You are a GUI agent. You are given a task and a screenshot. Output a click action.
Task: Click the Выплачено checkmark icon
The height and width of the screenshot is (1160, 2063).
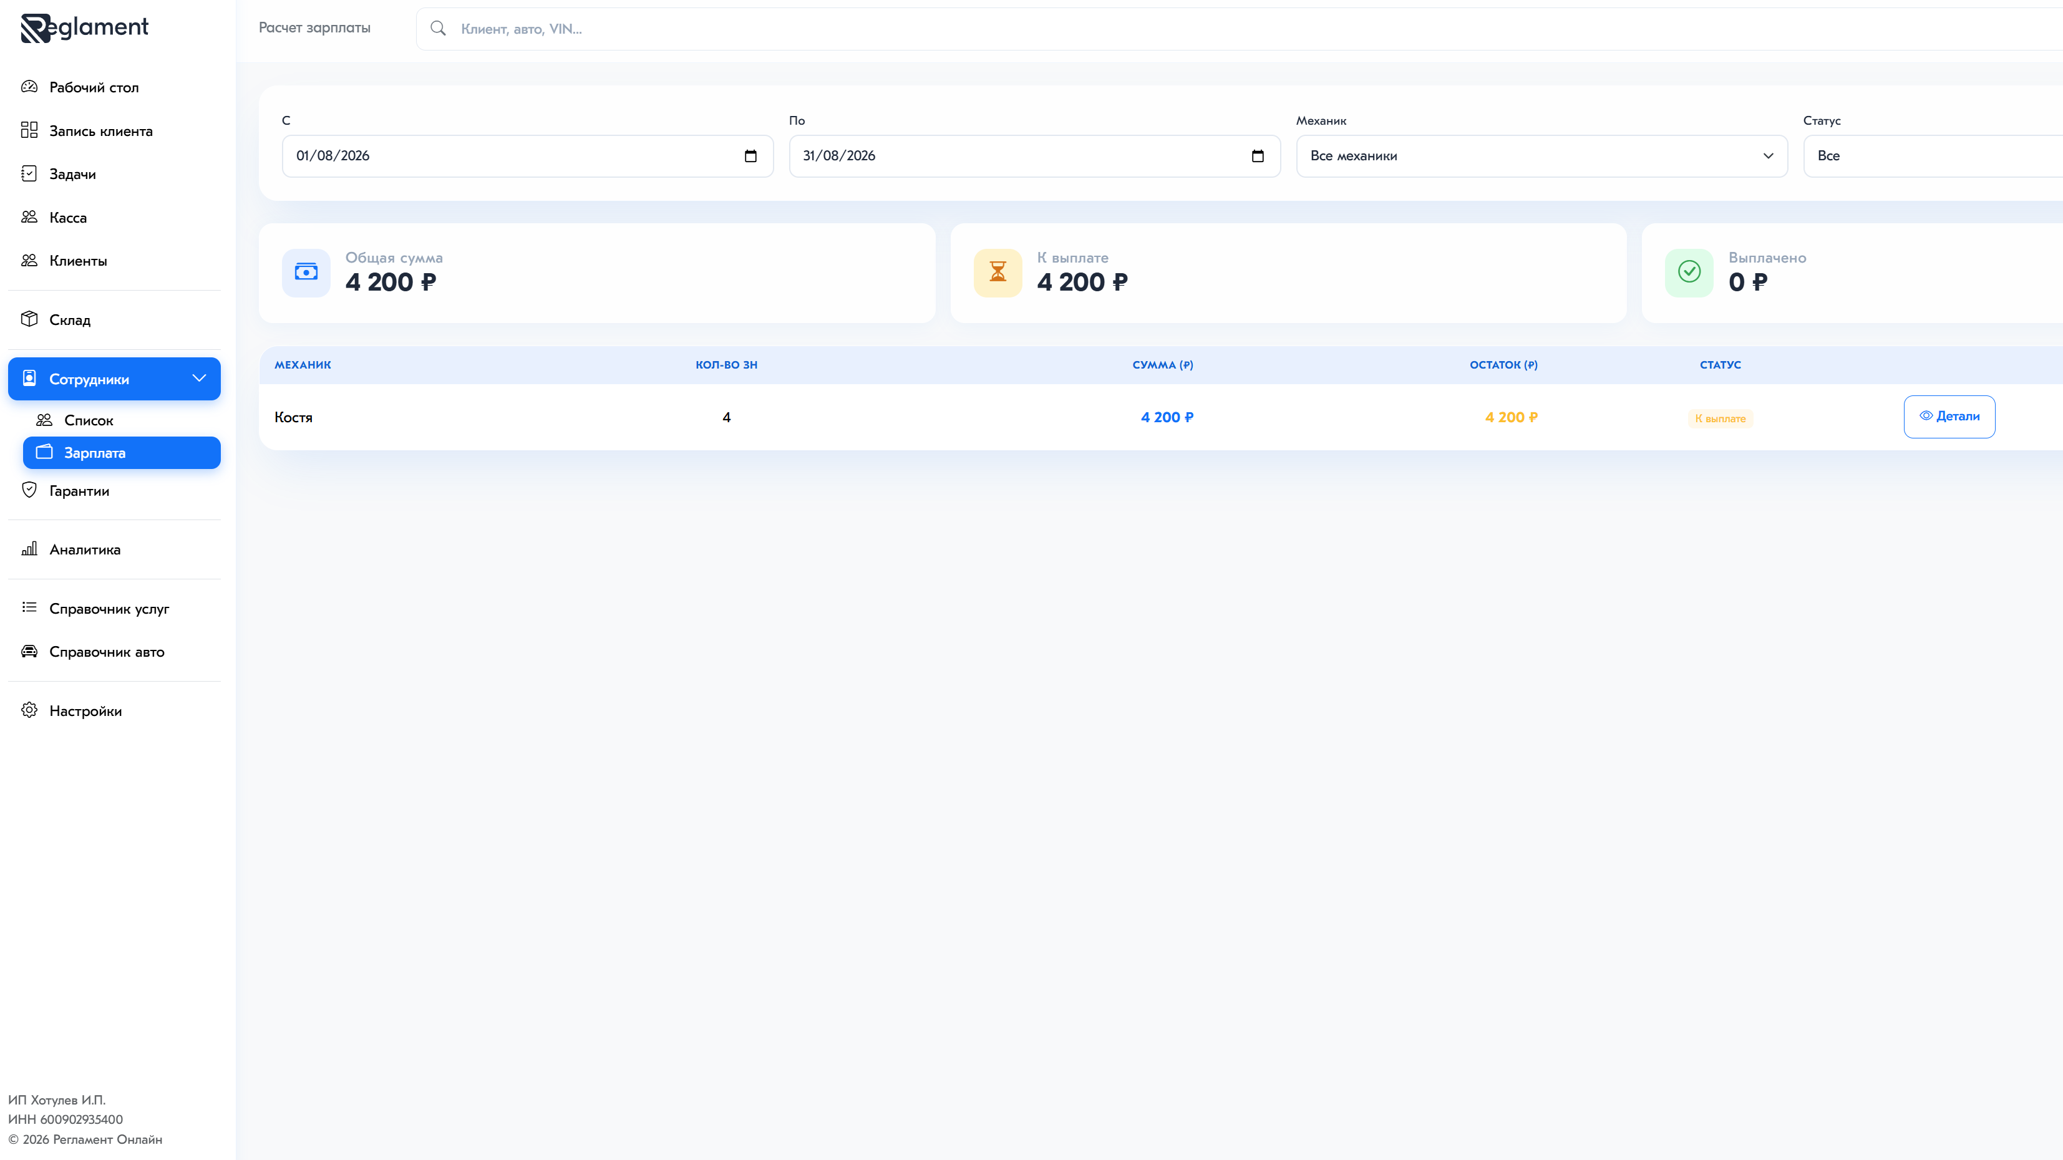click(x=1689, y=272)
